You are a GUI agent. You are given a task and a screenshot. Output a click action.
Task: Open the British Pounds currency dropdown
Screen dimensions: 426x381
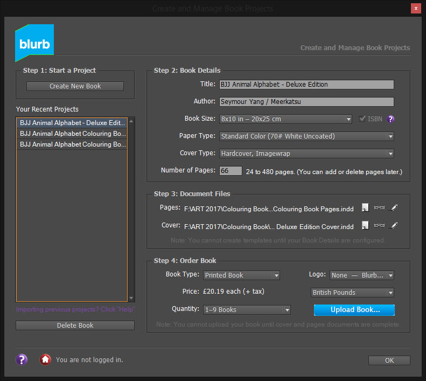click(352, 293)
